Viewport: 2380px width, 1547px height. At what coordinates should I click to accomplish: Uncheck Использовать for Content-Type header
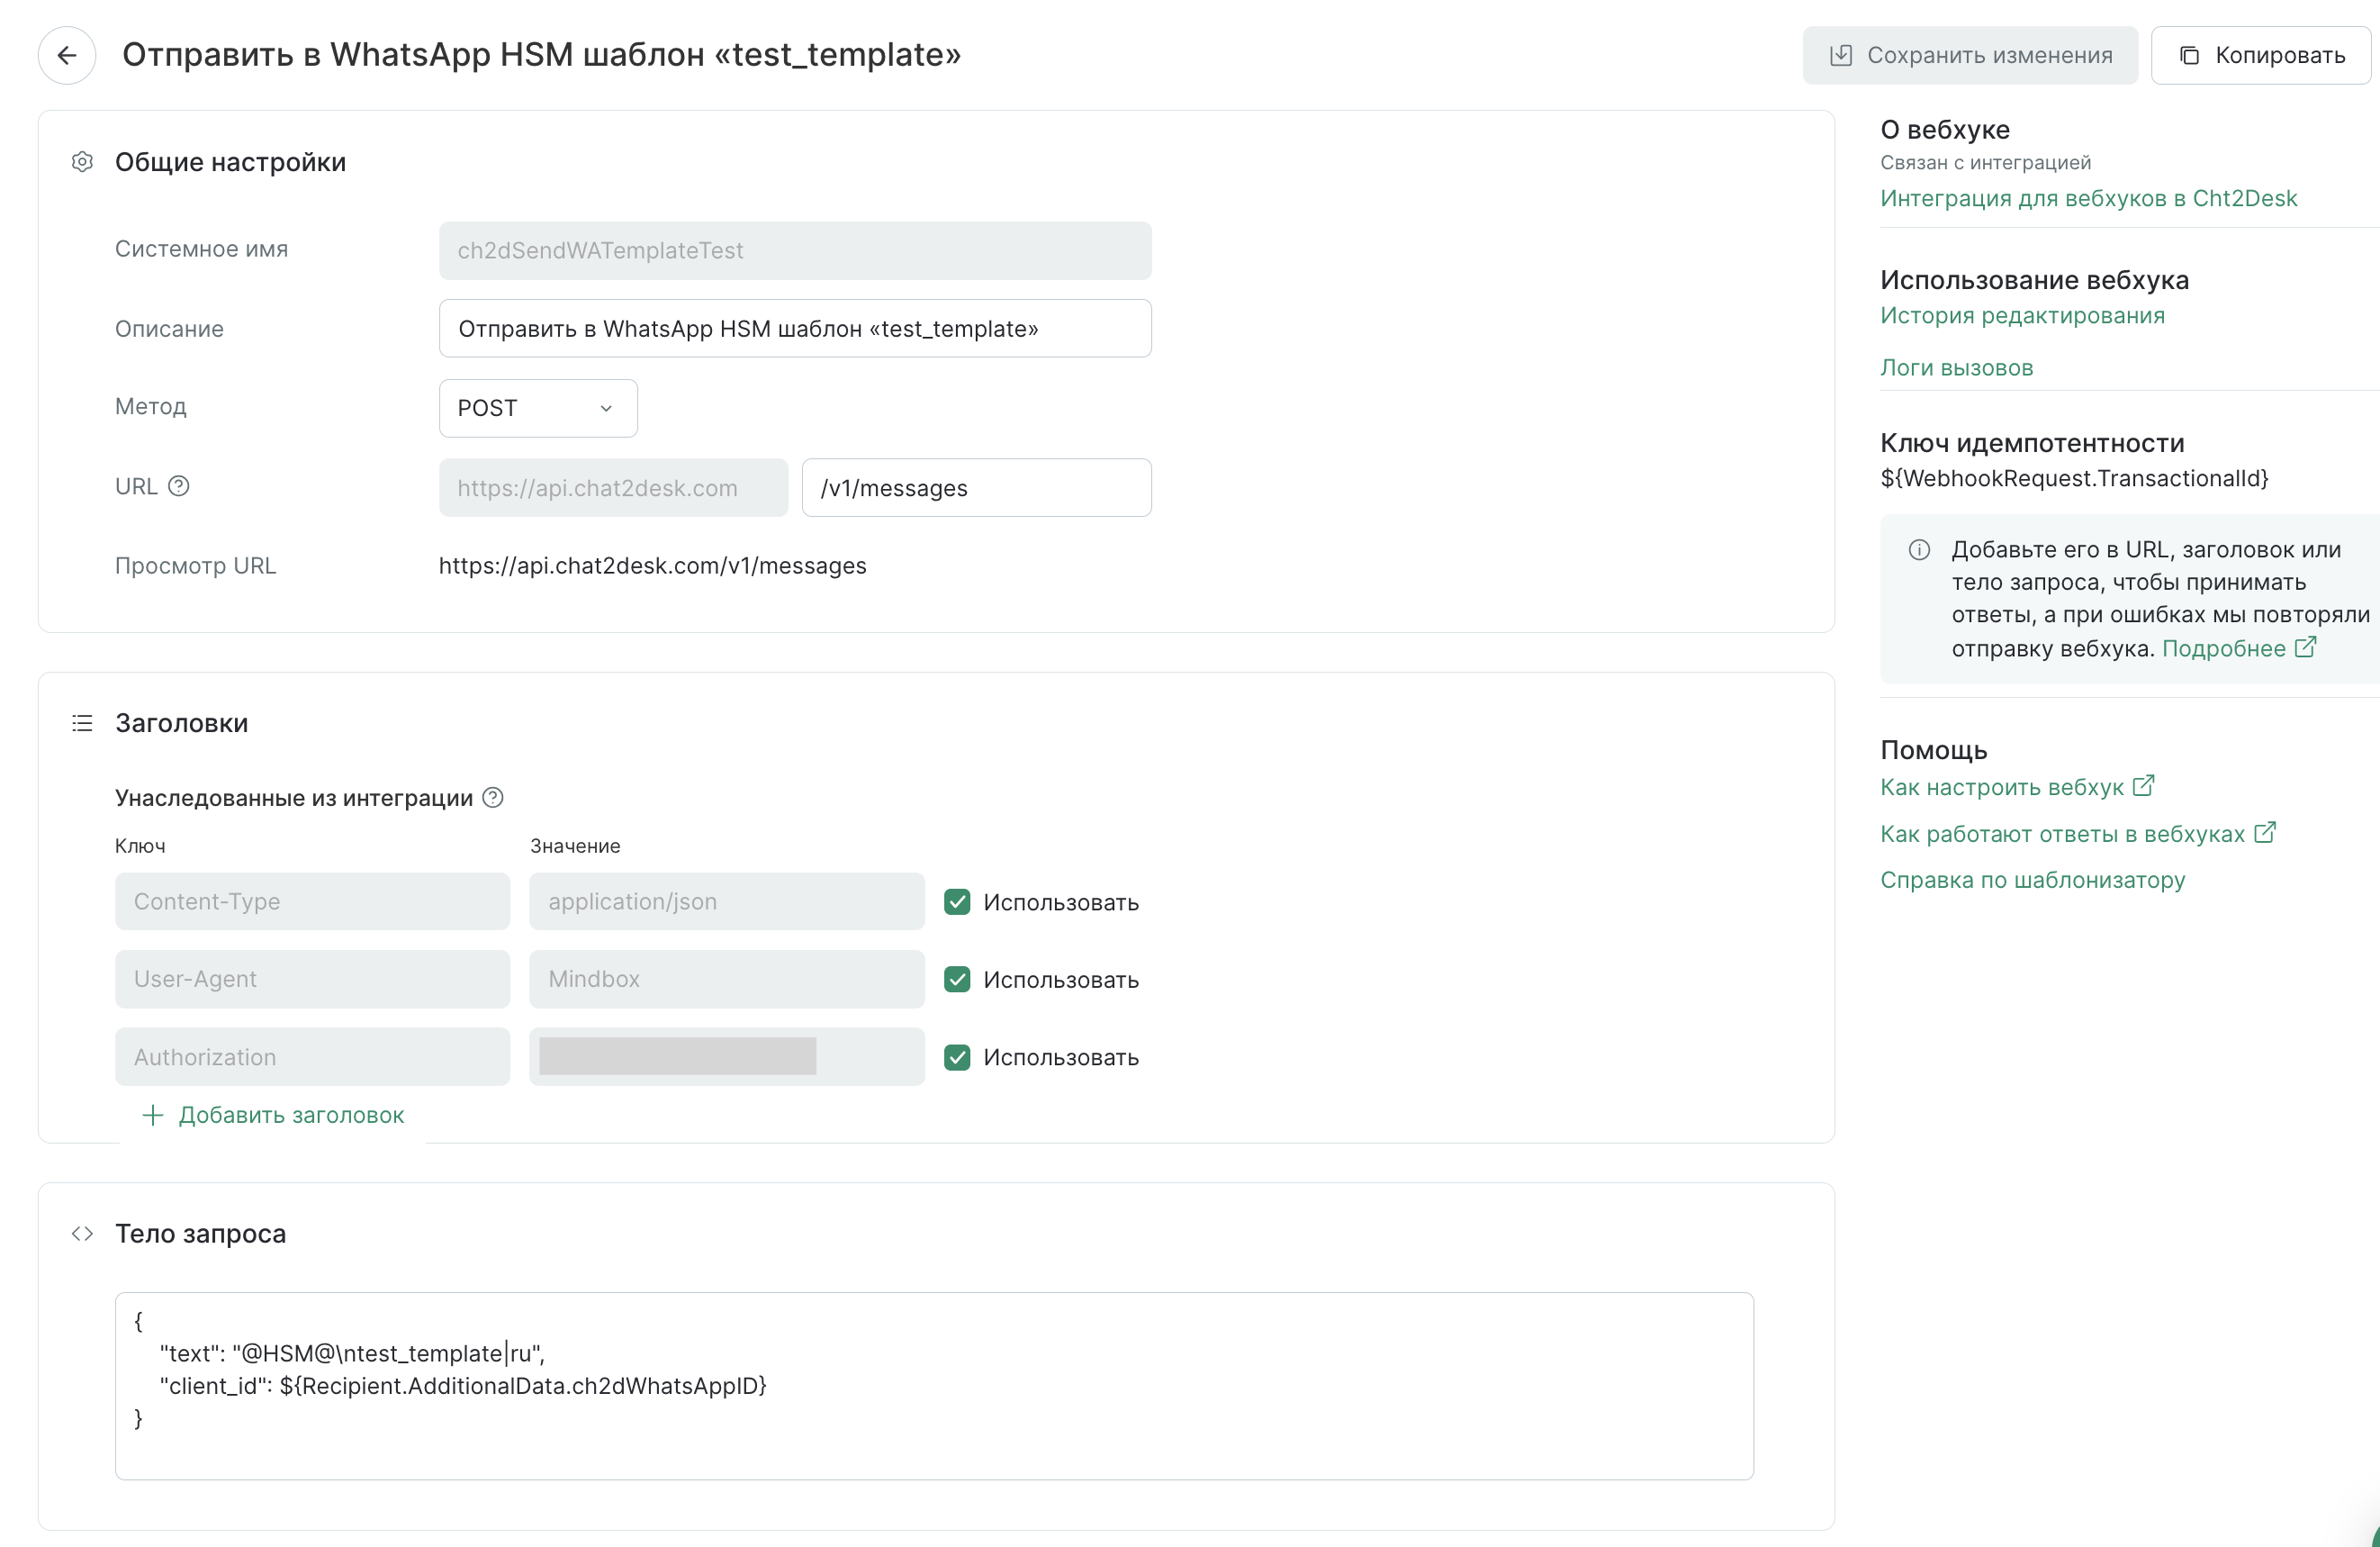[x=957, y=901]
